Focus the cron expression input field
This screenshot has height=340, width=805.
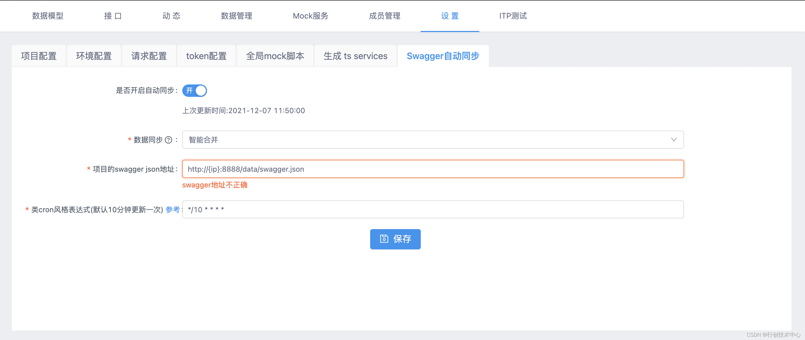point(433,209)
